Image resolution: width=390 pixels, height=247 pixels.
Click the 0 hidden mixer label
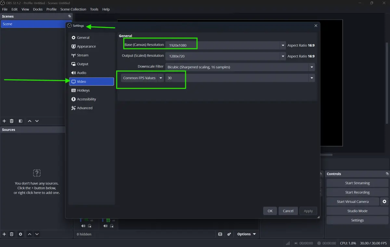[84, 234]
